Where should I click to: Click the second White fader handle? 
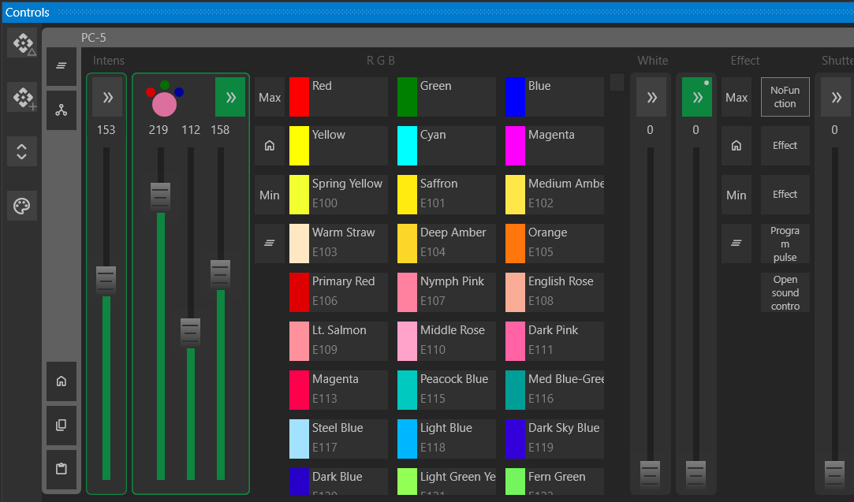coord(696,474)
